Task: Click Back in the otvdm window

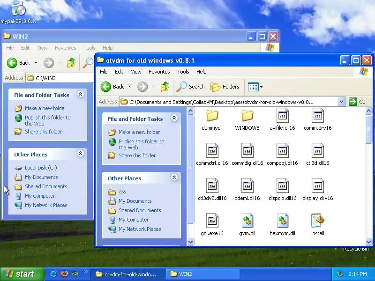Action: tap(112, 87)
